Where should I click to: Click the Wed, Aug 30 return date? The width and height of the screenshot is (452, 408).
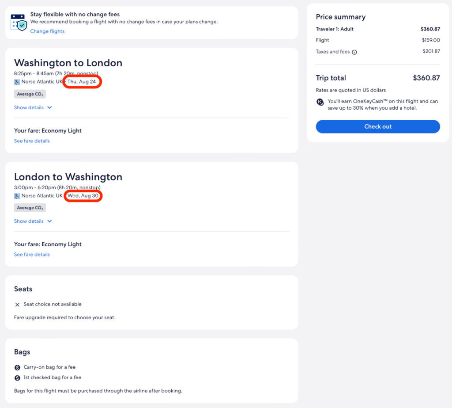(x=83, y=196)
